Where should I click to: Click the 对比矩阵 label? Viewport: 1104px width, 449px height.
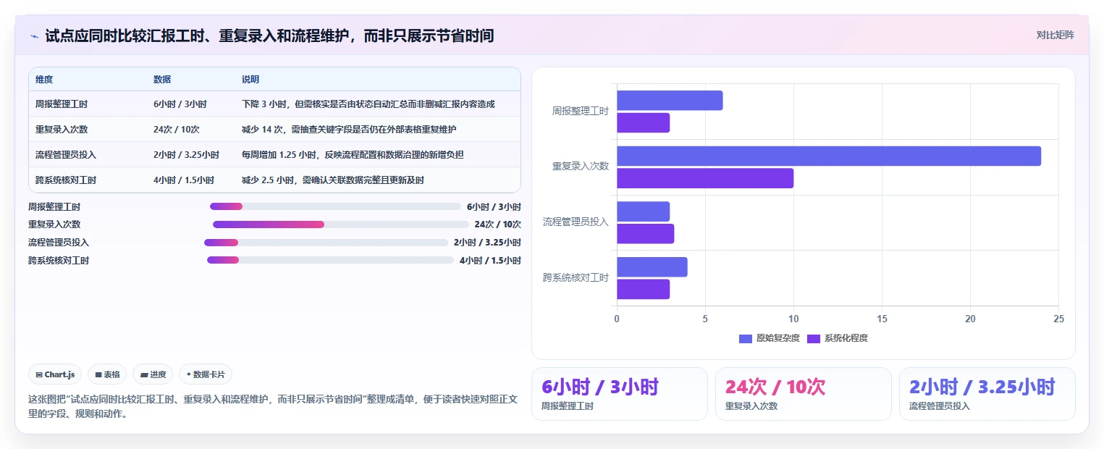(x=1055, y=35)
